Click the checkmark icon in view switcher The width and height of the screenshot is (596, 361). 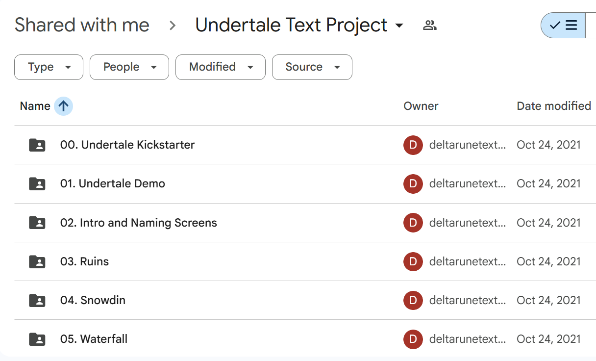556,25
